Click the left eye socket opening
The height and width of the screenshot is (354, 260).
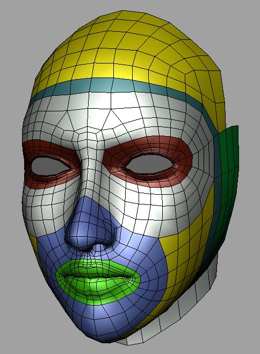click(x=49, y=167)
